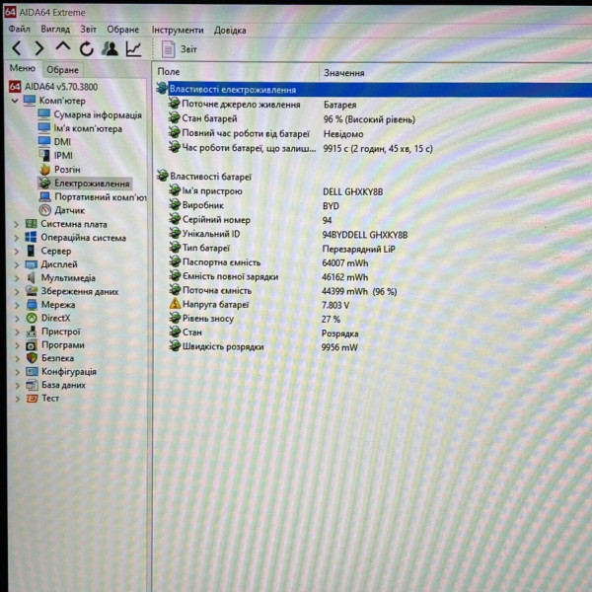Screen dimensions: 592x592
Task: Open the Файл menu
Action: 20,29
